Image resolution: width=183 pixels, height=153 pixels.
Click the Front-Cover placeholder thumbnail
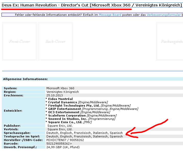(x=19, y=41)
